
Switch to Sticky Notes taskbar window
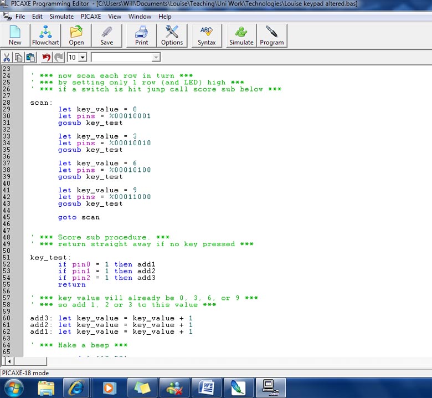[142, 388]
